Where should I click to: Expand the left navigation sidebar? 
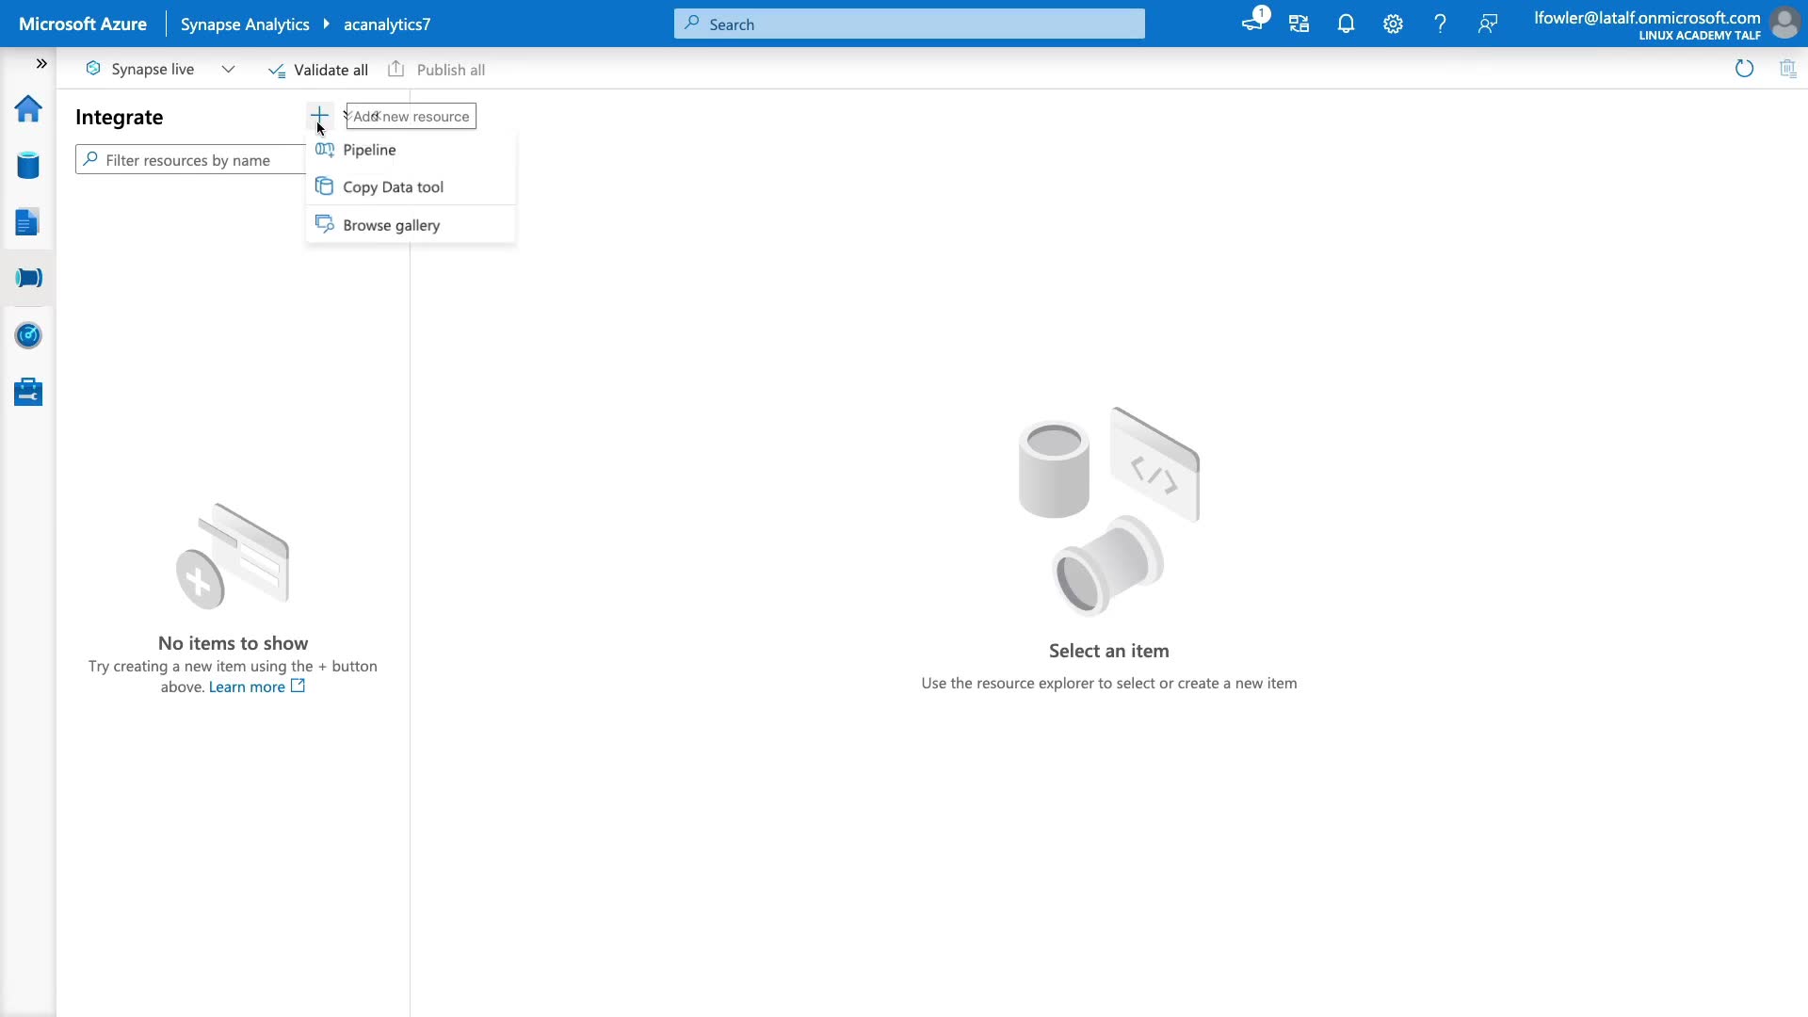[41, 64]
